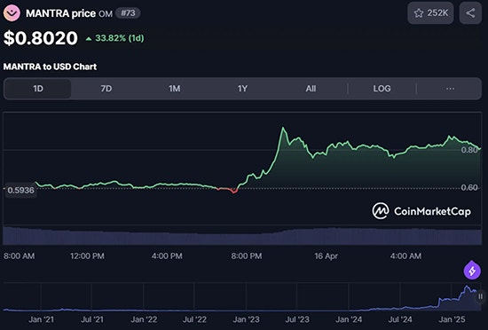Open the three-dots more options menu

(450, 89)
